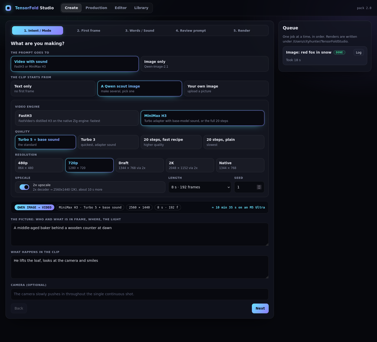Click the Seed stepper arrows
This screenshot has width=377, height=342.
(x=259, y=187)
